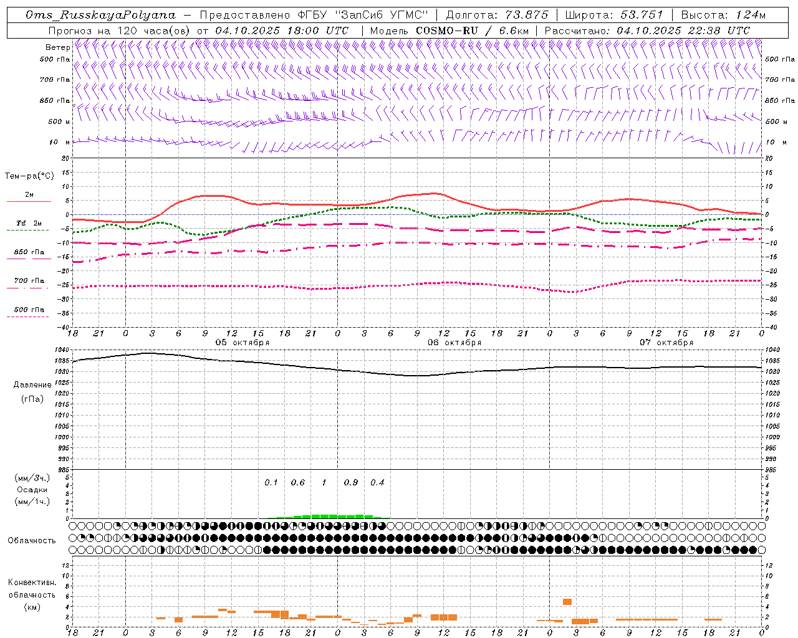
Task: Click the 07 октября date label
Action: 666,342
